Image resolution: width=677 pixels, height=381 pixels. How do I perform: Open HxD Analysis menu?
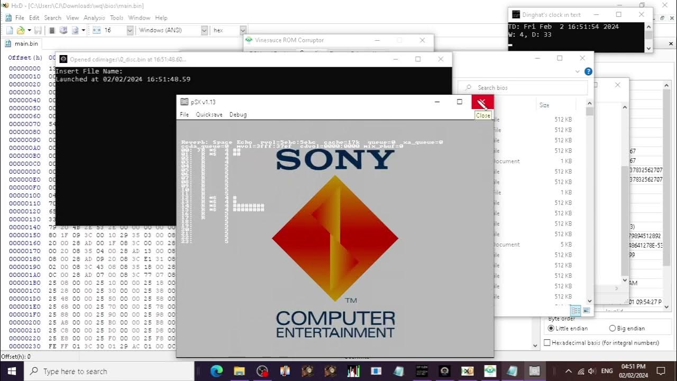pyautogui.click(x=94, y=17)
